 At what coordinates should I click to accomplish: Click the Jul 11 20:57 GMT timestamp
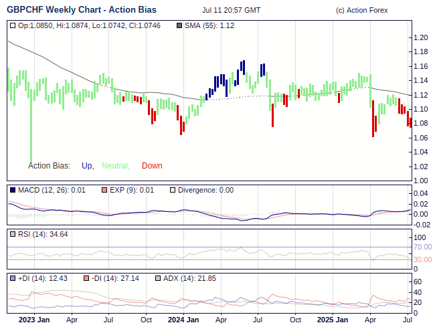(x=231, y=11)
